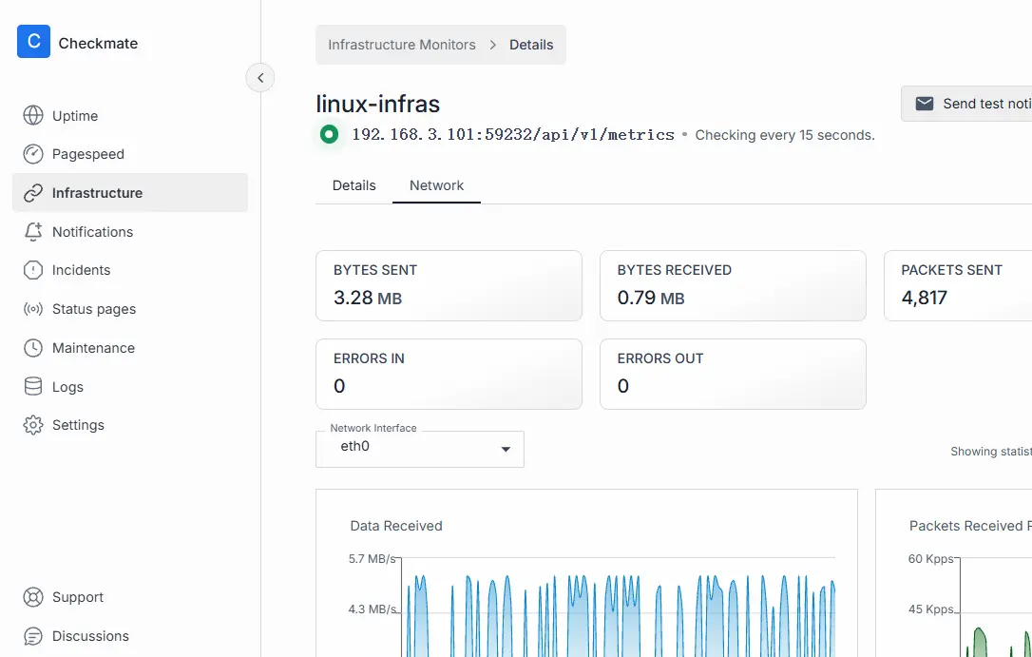Open the Discussions link in the sidebar
This screenshot has width=1032, height=657.
tap(90, 636)
